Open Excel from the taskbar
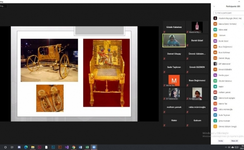 pyautogui.click(x=87, y=147)
